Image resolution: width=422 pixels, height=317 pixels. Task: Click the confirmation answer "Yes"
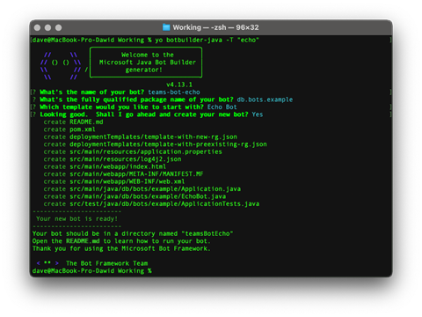point(258,114)
